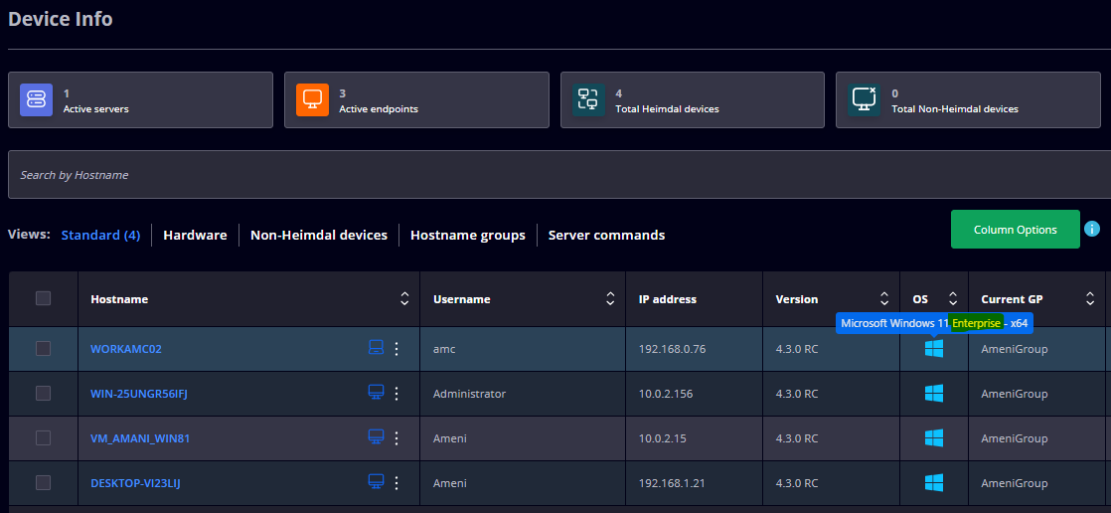Image resolution: width=1111 pixels, height=513 pixels.
Task: Sort by the Hostname column arrows
Action: 404,299
